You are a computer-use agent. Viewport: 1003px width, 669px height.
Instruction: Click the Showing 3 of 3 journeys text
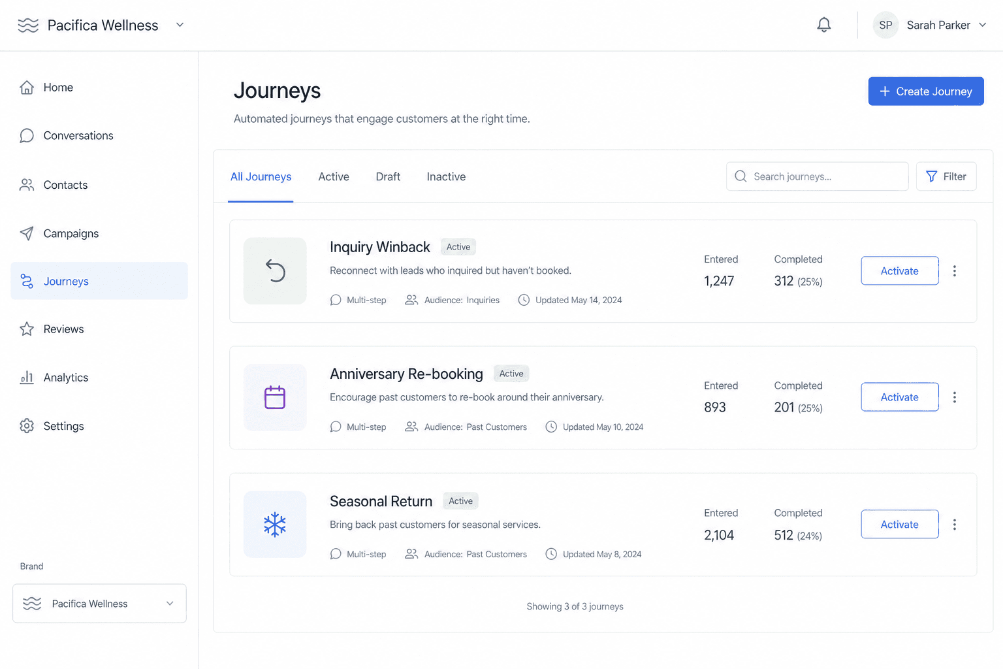575,606
